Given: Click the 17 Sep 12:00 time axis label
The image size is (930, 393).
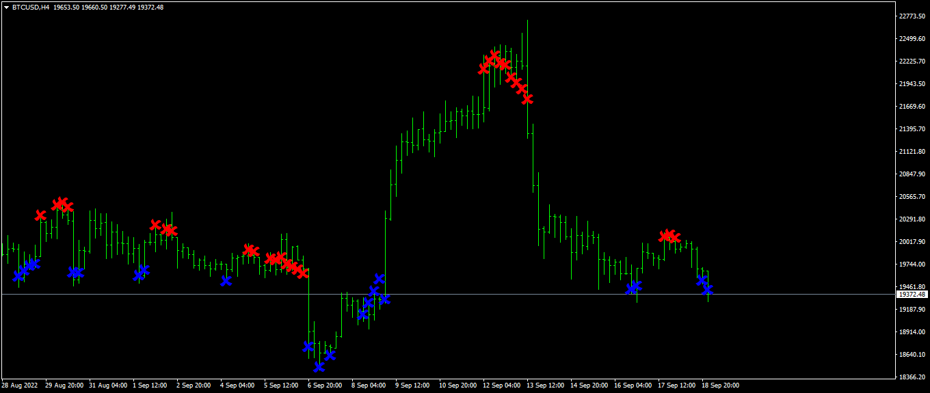Looking at the screenshot, I should pyautogui.click(x=677, y=385).
